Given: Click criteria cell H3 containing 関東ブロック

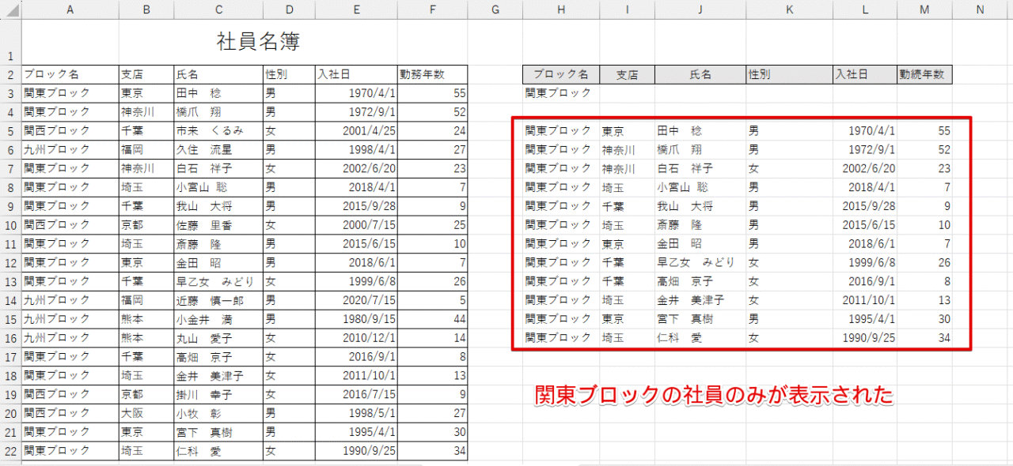Looking at the screenshot, I should 560,93.
